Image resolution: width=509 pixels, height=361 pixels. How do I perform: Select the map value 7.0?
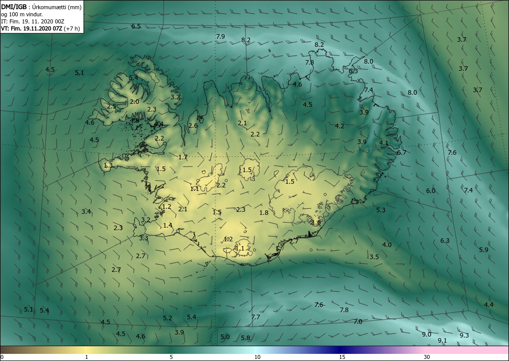(358, 322)
